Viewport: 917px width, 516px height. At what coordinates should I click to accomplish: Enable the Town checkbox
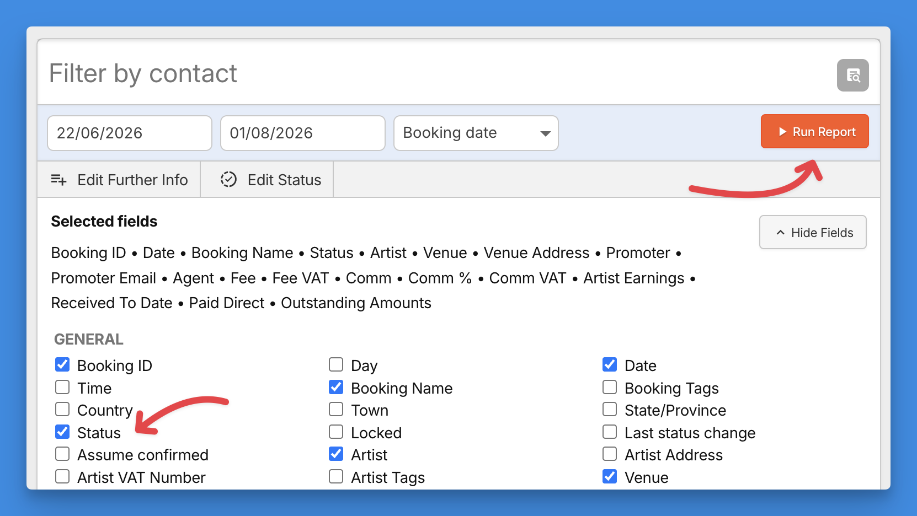coord(336,409)
